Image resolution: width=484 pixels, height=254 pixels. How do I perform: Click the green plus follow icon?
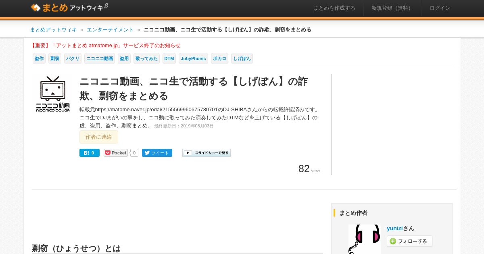click(x=393, y=241)
